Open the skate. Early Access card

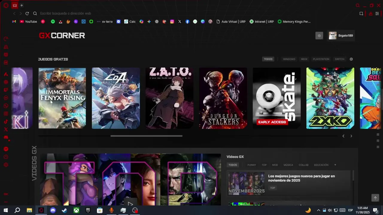(x=277, y=98)
